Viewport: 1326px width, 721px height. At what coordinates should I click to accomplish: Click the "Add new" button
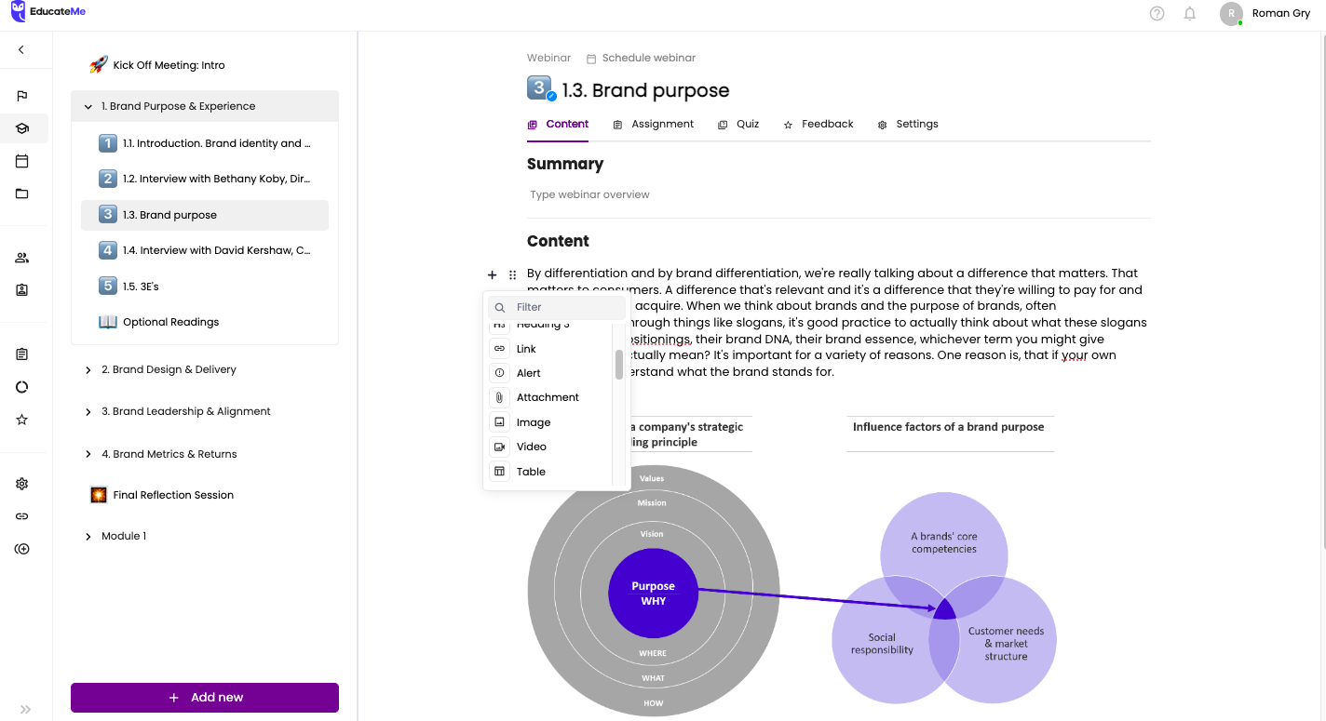(x=204, y=697)
